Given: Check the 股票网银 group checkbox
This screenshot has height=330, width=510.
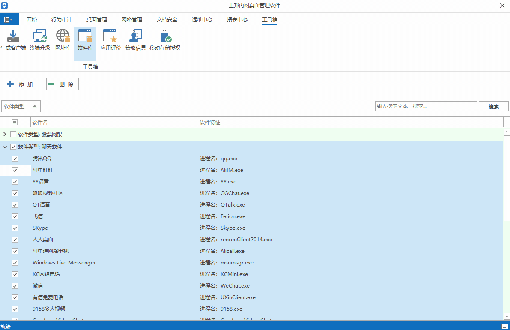Looking at the screenshot, I should point(13,135).
